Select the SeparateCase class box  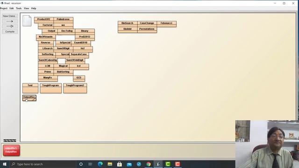[x=79, y=55]
